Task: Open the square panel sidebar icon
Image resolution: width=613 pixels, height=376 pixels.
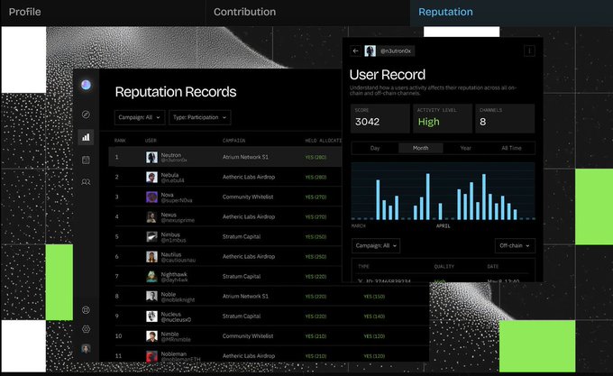Action: (x=86, y=160)
